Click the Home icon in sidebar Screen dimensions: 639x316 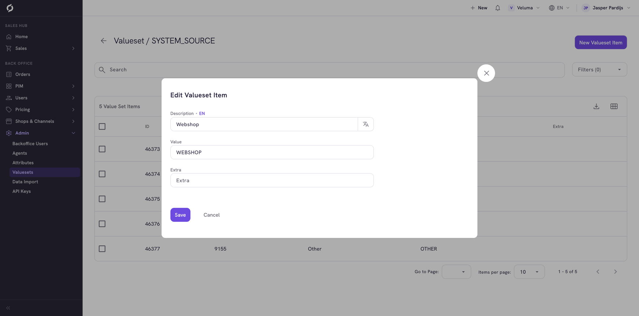point(9,37)
